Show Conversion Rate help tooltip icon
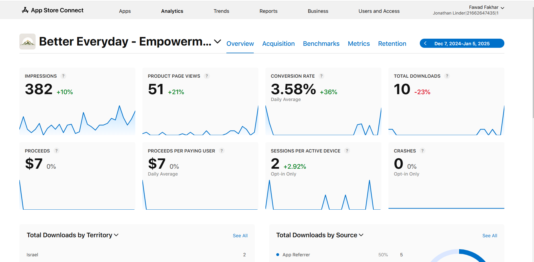The image size is (534, 262). tap(321, 76)
